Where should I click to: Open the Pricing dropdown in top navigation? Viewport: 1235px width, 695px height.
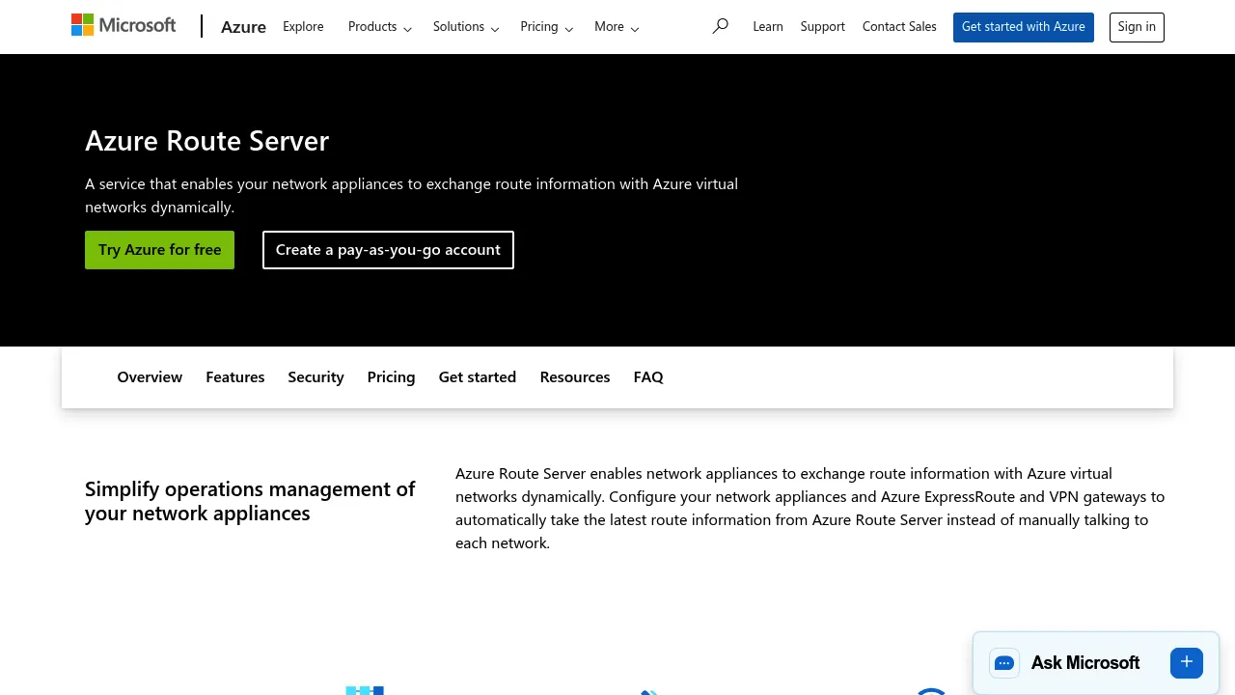pyautogui.click(x=547, y=27)
